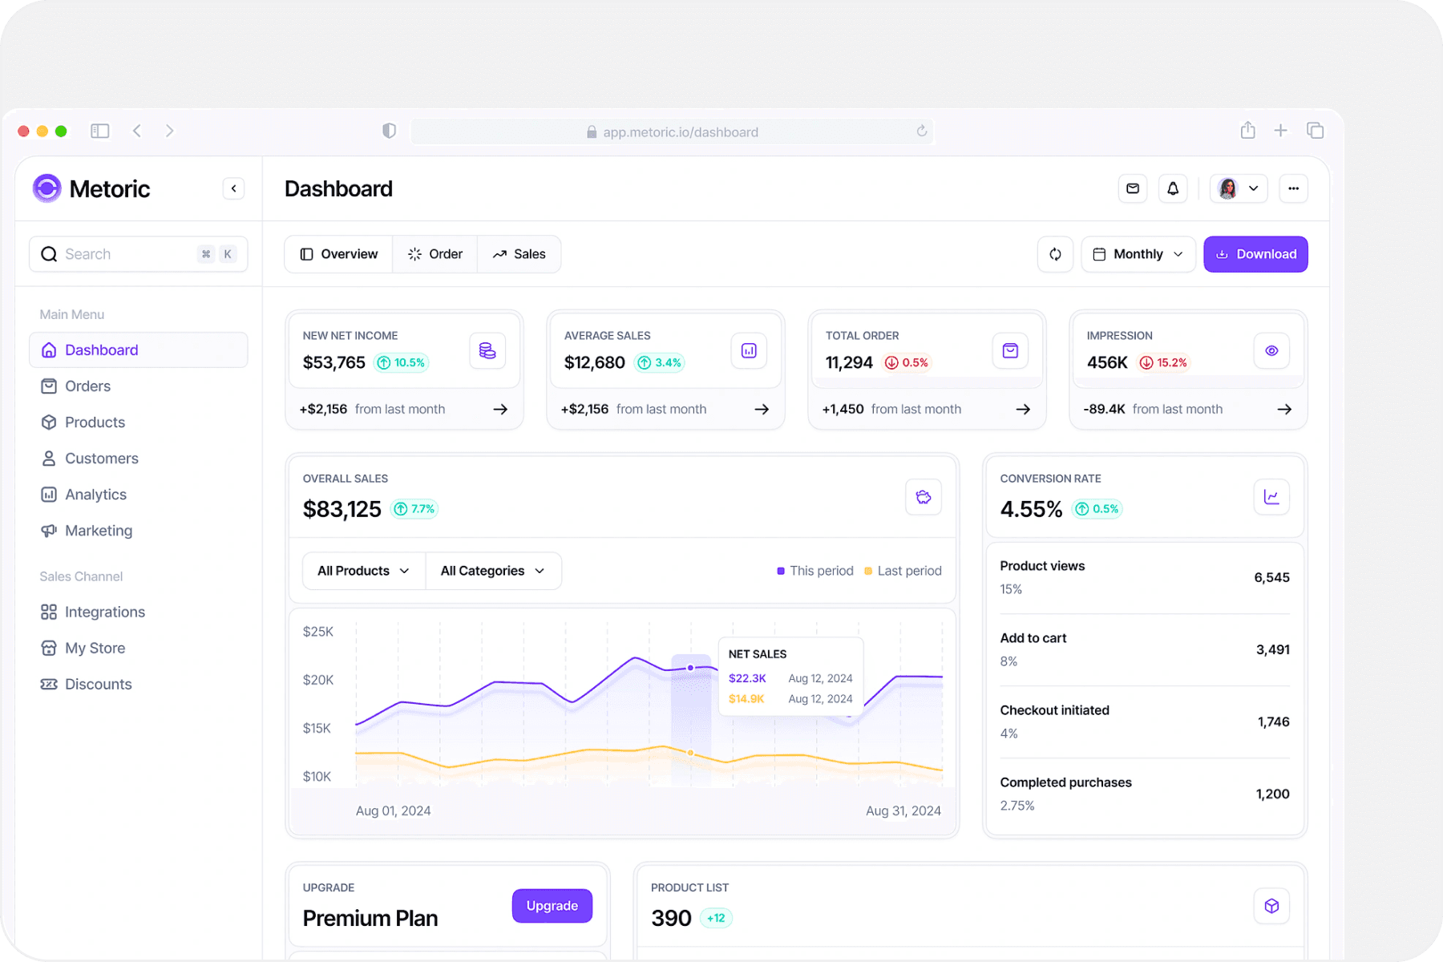Screen dimensions: 1443x962
Task: Go back with browser back arrow
Action: tap(137, 131)
